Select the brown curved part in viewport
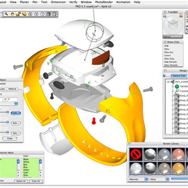This screenshot has height=188, width=188. pos(101,58)
